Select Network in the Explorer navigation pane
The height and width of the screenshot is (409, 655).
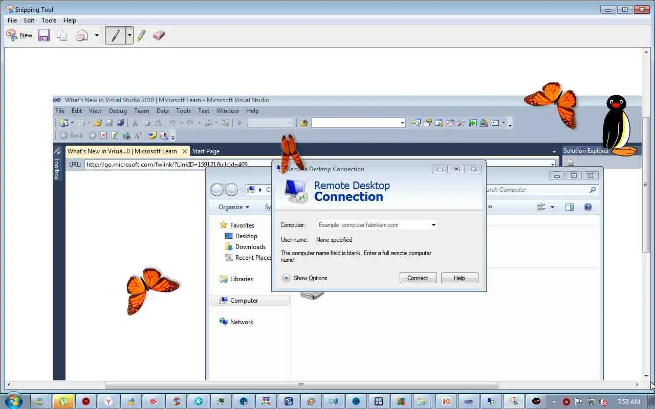236,322
